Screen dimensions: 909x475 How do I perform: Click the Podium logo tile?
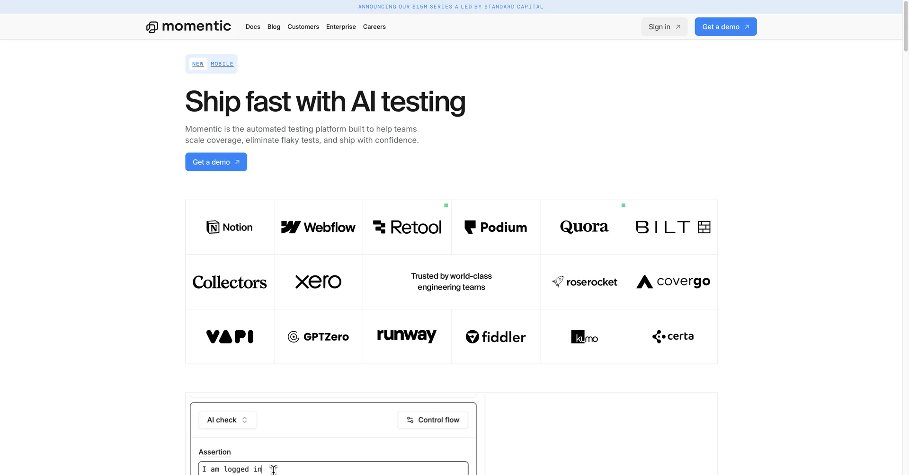496,227
